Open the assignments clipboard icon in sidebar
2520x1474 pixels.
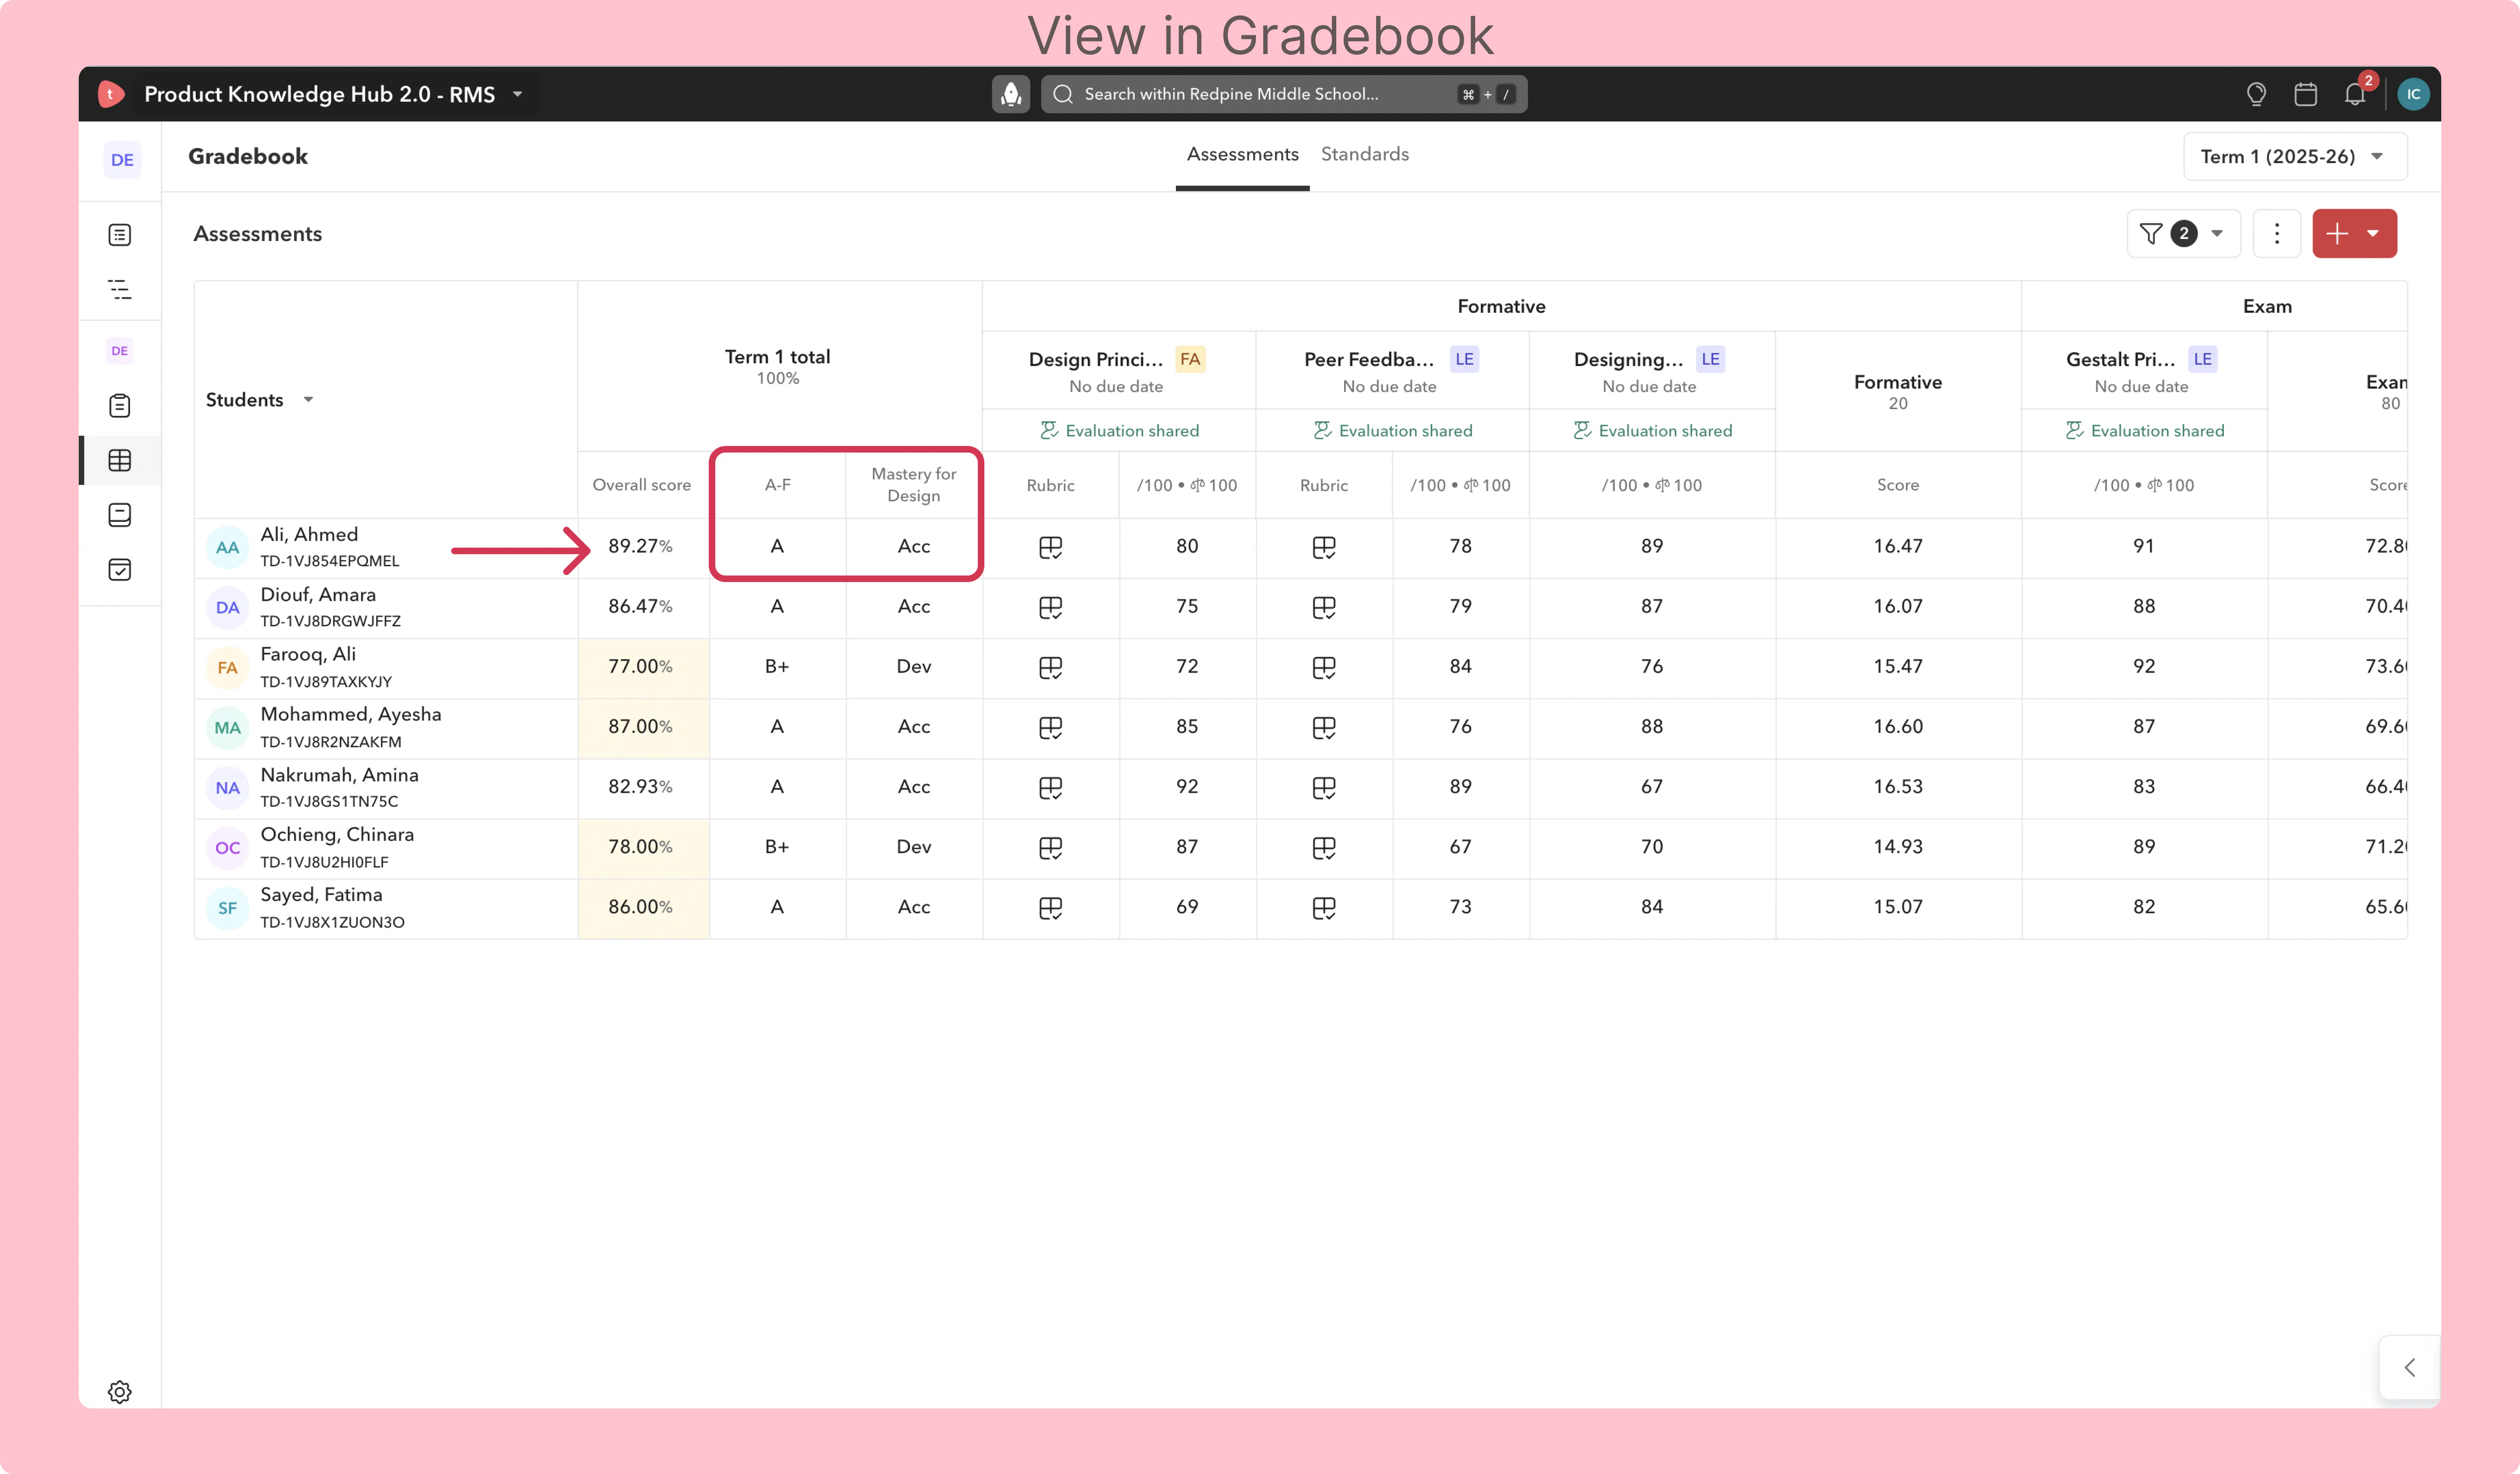click(120, 406)
